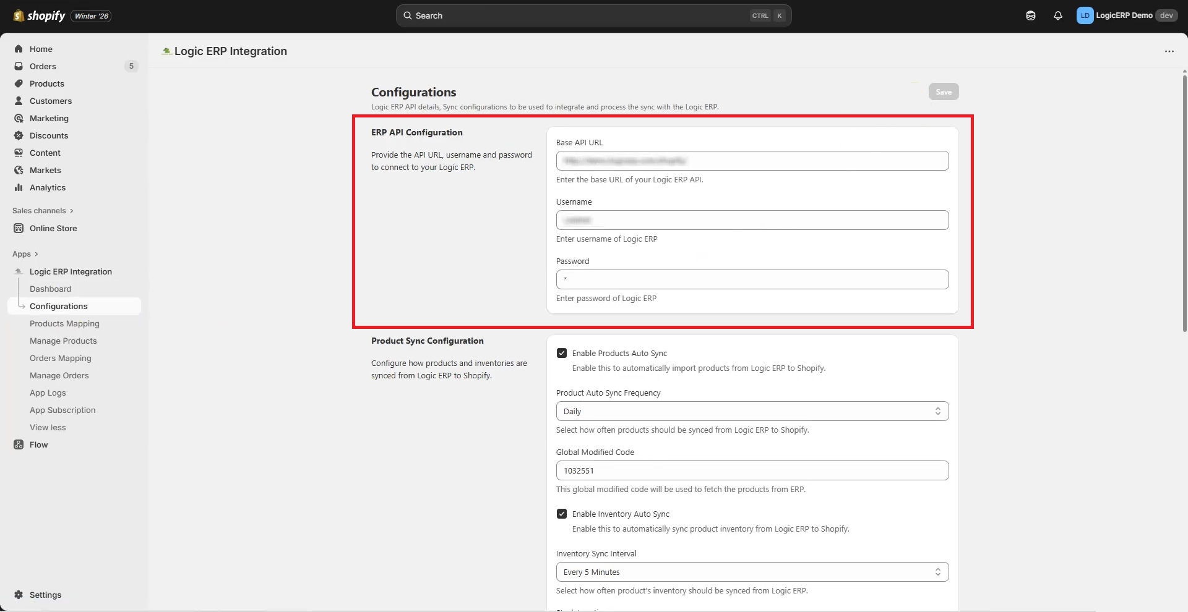Click the Global Modified Code field
The width and height of the screenshot is (1188, 612).
point(752,470)
